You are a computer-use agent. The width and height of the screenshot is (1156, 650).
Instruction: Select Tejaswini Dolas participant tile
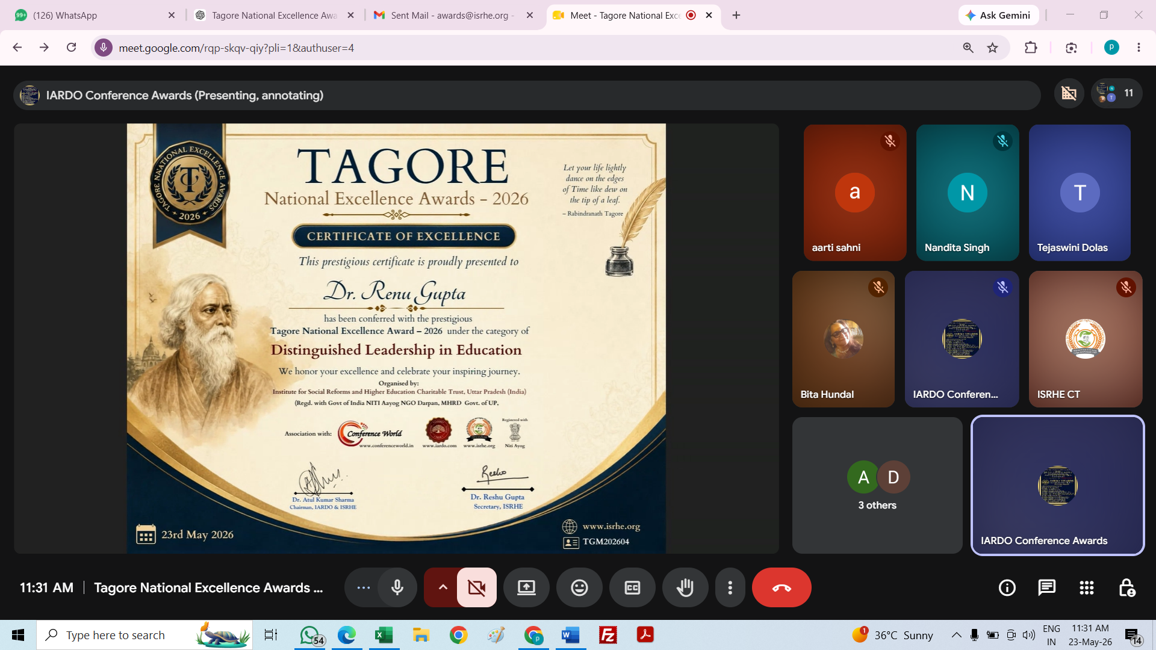point(1080,193)
